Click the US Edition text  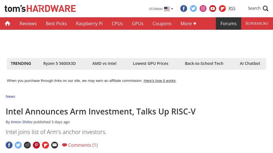click(156, 9)
